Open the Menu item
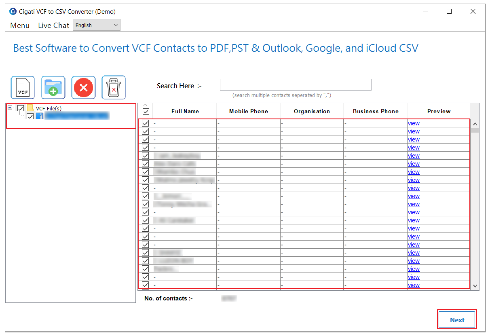490x336 pixels. click(20, 25)
